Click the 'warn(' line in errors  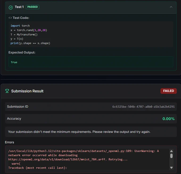tap(16, 164)
